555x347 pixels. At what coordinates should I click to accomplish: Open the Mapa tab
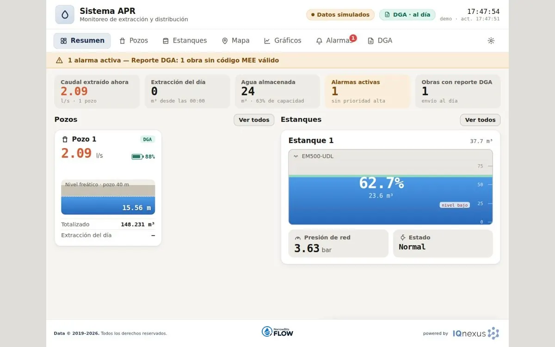[x=236, y=41]
